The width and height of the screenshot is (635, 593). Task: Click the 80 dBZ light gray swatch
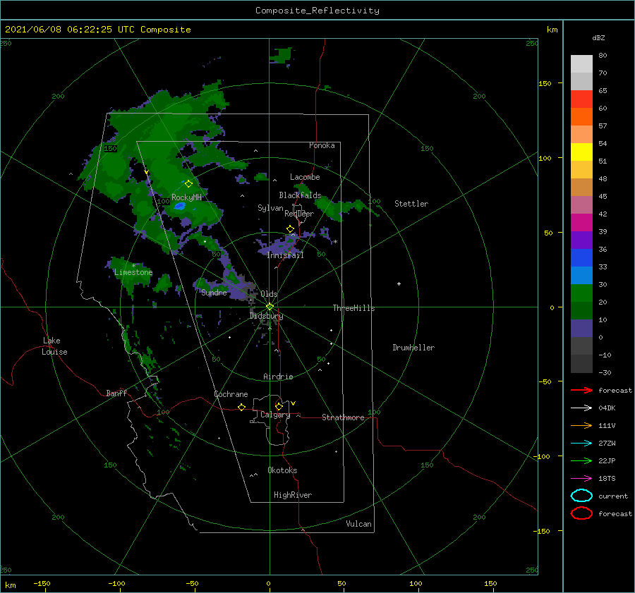(581, 64)
